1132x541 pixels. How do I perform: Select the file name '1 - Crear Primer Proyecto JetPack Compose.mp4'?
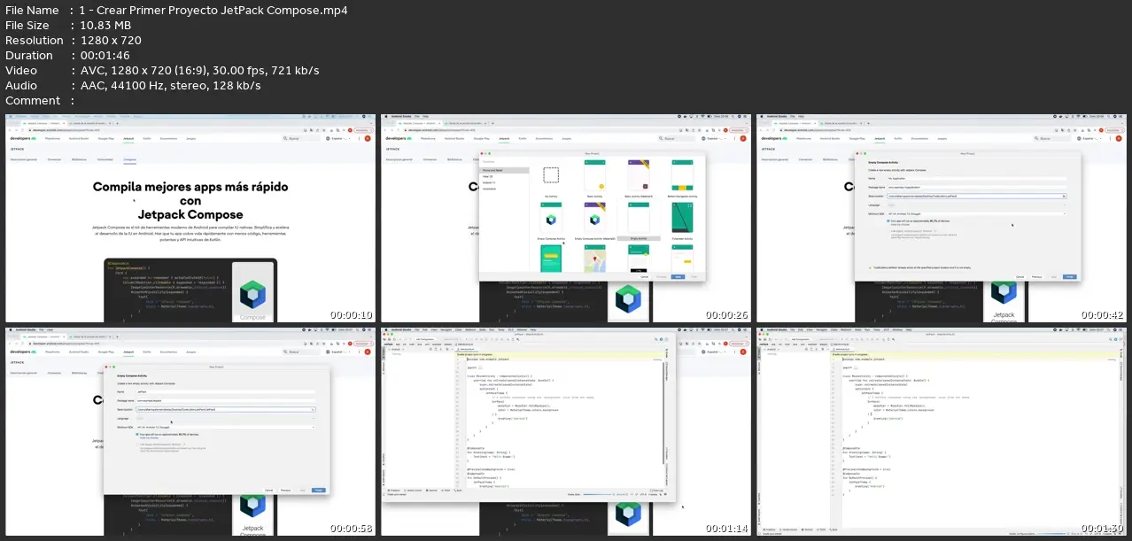(213, 11)
